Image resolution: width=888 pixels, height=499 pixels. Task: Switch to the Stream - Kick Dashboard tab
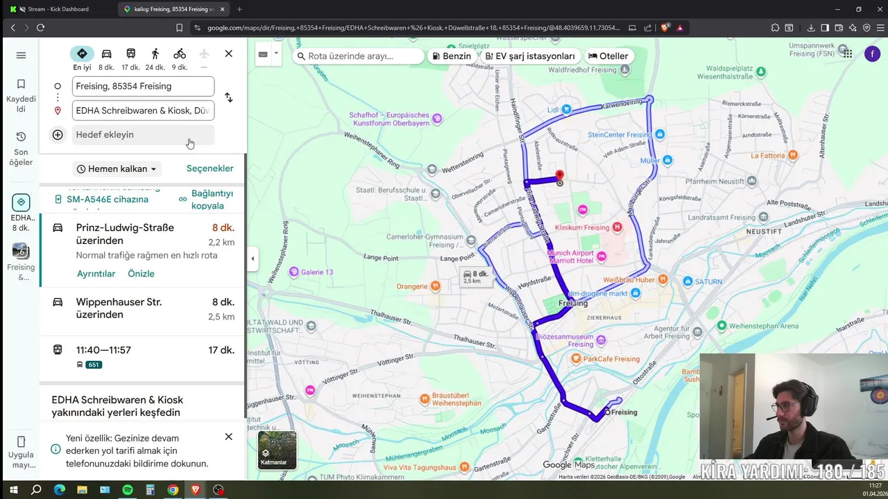[59, 9]
